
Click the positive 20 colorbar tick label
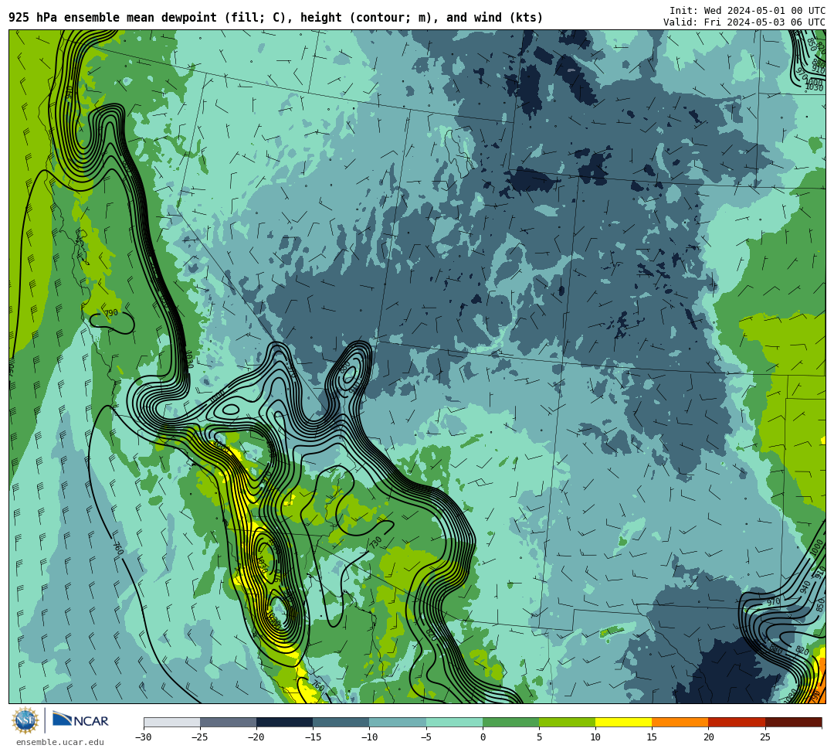[708, 737]
